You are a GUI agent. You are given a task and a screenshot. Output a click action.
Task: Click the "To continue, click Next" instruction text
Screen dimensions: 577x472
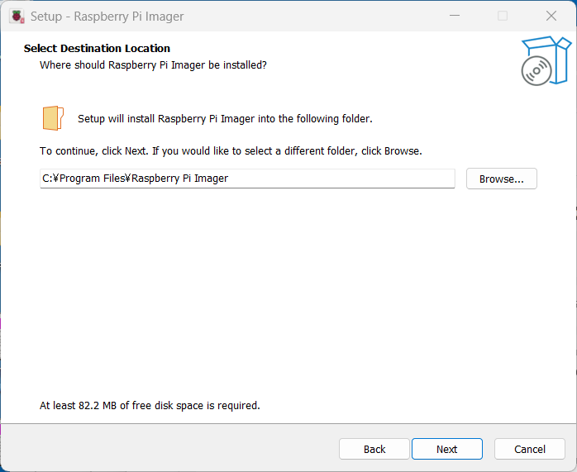pos(231,151)
